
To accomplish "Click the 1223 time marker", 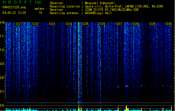I will (x=52, y=24).
